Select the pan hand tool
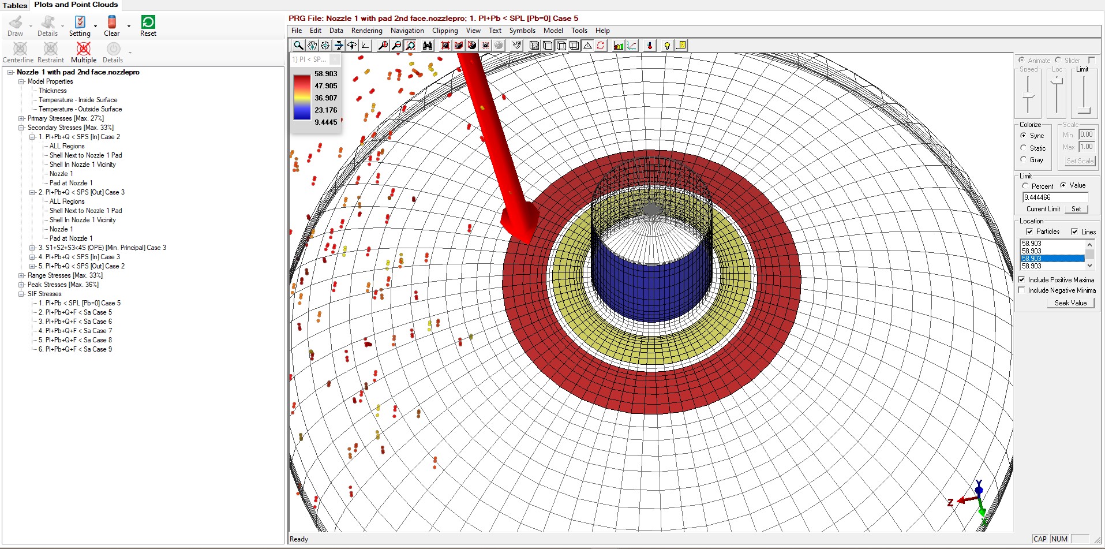The width and height of the screenshot is (1105, 549). click(312, 46)
